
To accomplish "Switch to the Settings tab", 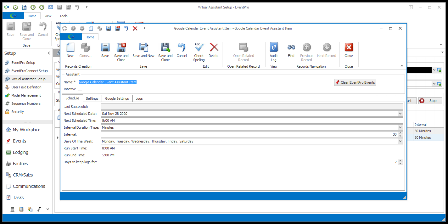I will [x=92, y=98].
